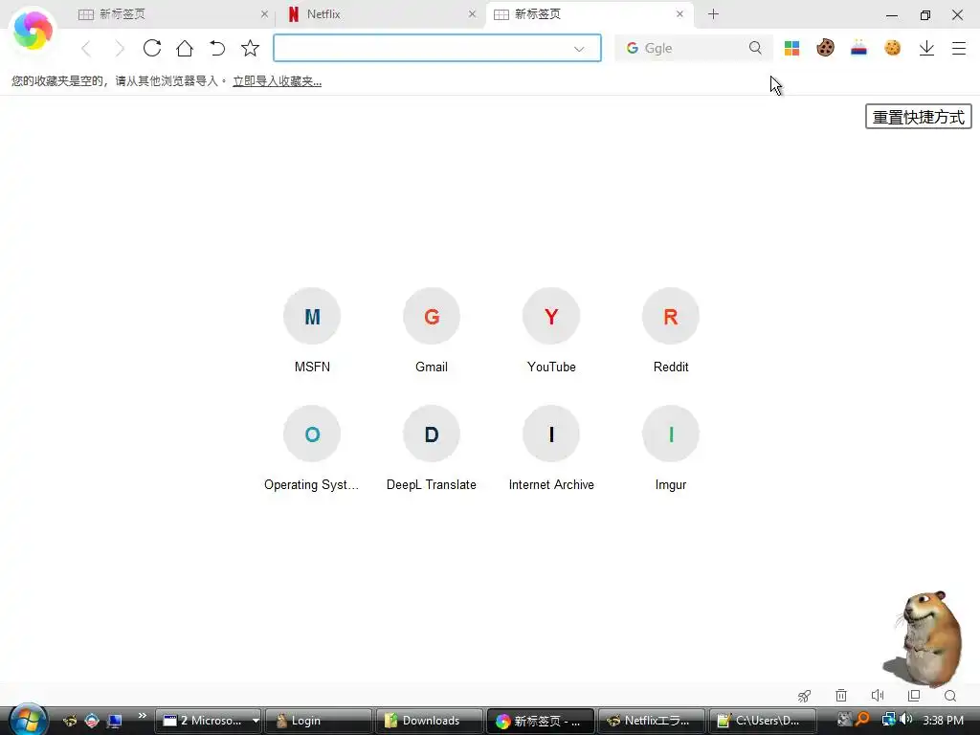The image size is (980, 735).
Task: Close the first 新标签页 tab
Action: tap(264, 13)
